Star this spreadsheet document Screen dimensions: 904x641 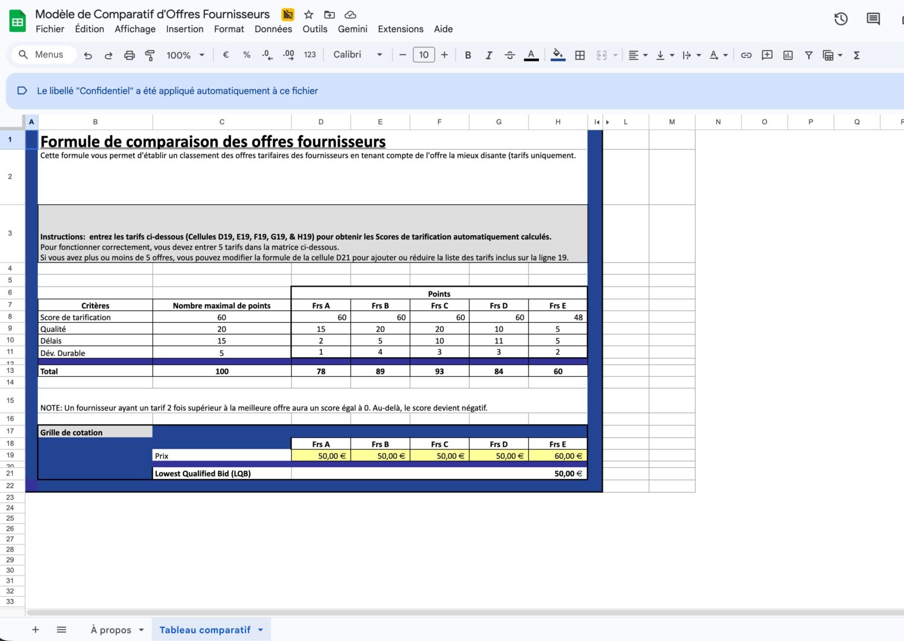tap(308, 14)
